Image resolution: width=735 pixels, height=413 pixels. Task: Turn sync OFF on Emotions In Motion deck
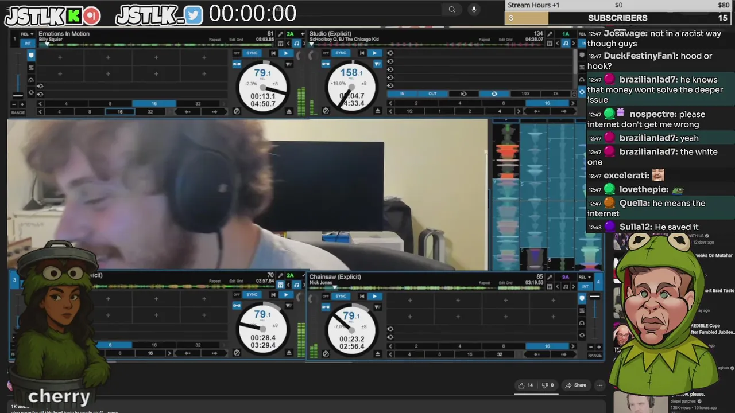[x=237, y=53]
